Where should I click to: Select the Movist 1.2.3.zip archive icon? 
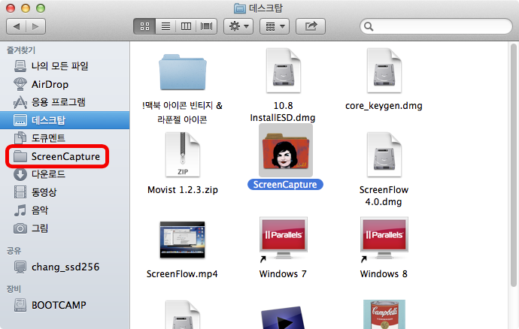(x=183, y=155)
